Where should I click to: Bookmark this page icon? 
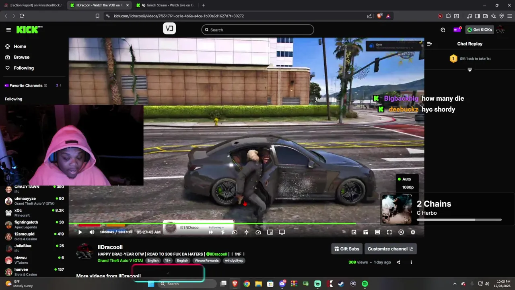pyautogui.click(x=97, y=16)
